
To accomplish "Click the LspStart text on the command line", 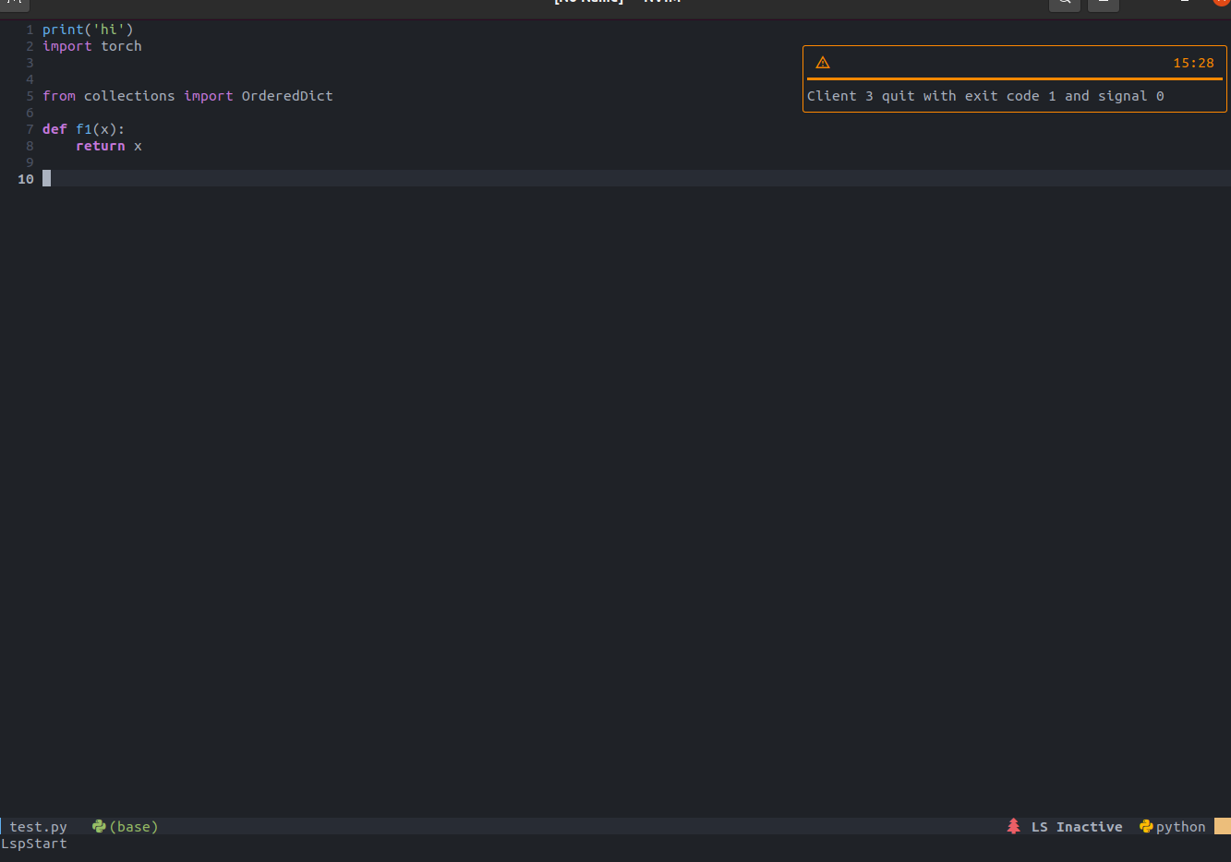I will pyautogui.click(x=34, y=844).
